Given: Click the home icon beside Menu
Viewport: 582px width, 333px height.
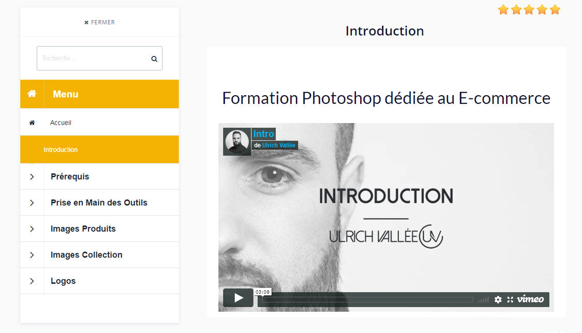Looking at the screenshot, I should coord(32,94).
